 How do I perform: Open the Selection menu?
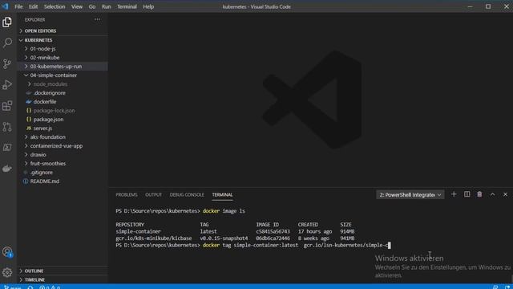[x=55, y=6]
